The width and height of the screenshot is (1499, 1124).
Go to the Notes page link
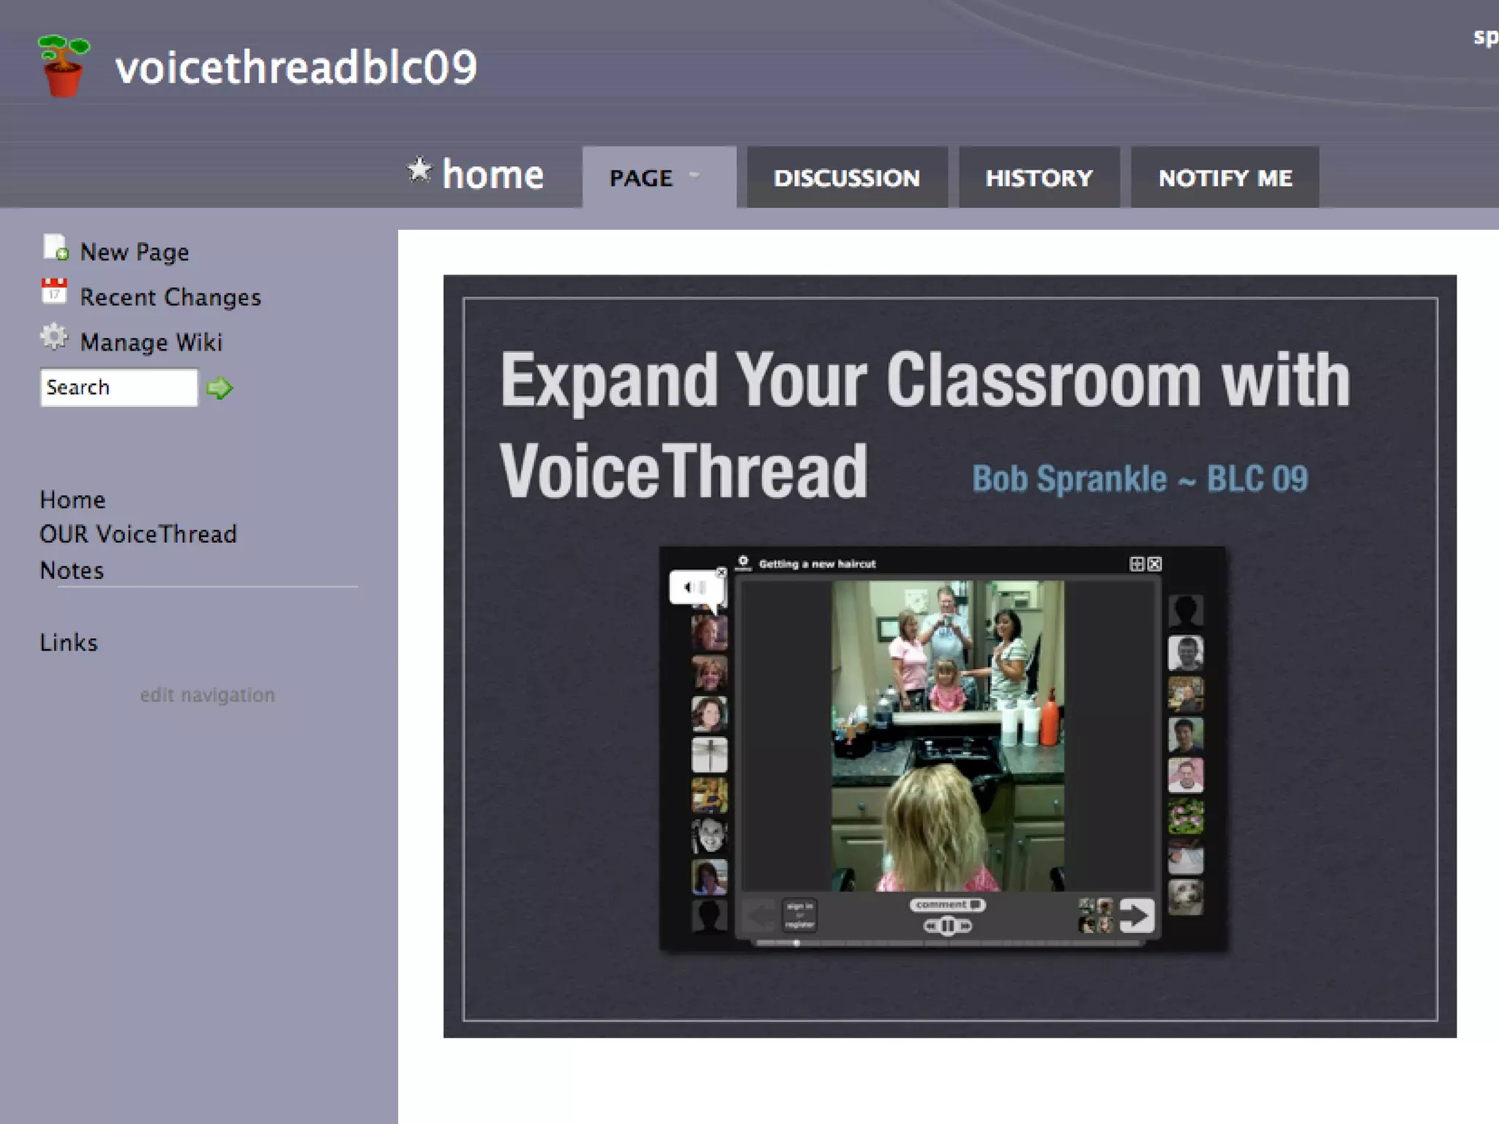pyautogui.click(x=72, y=570)
